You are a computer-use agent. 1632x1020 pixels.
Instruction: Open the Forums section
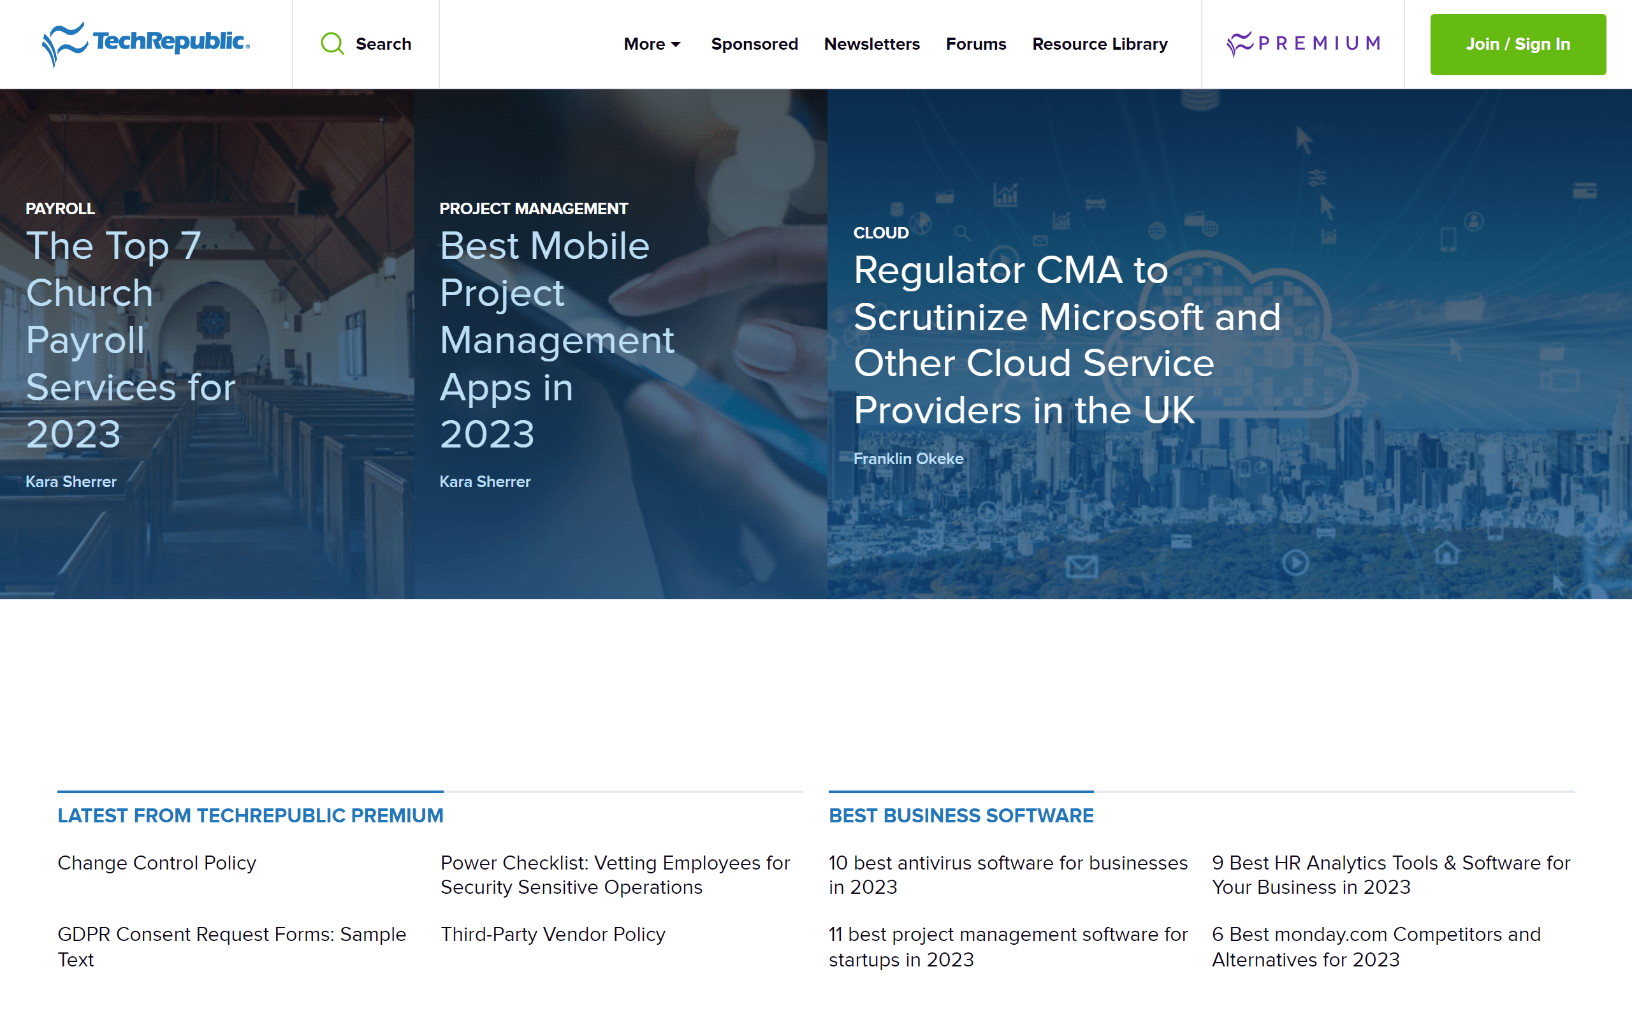pyautogui.click(x=975, y=44)
